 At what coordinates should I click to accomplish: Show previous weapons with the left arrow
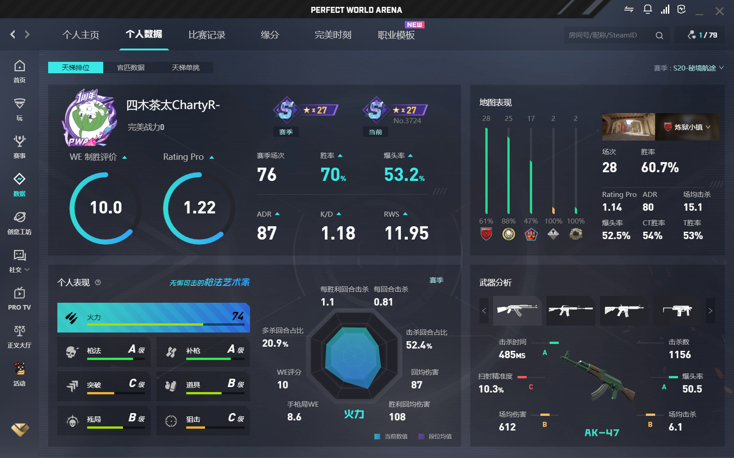tap(484, 311)
